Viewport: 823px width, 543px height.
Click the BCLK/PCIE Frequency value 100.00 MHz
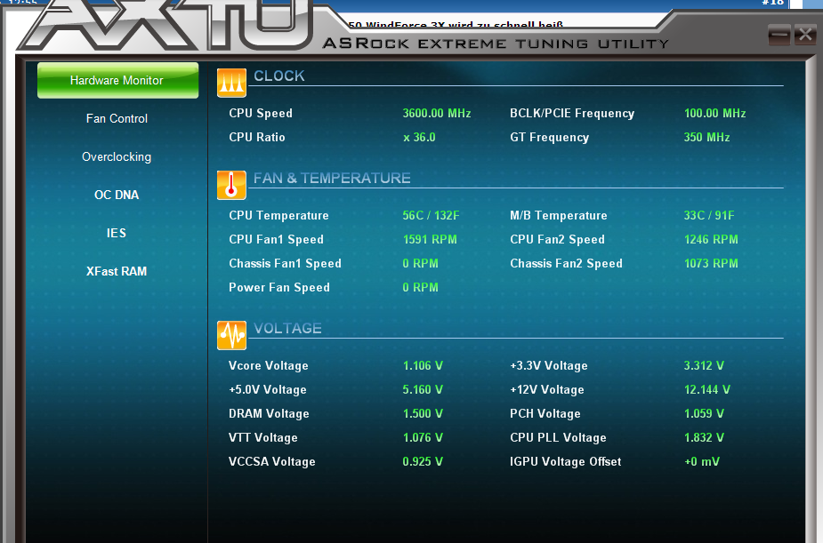tap(714, 113)
